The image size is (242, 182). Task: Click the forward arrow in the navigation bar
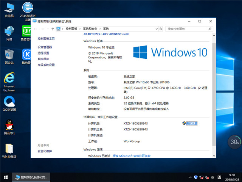coord(42,29)
